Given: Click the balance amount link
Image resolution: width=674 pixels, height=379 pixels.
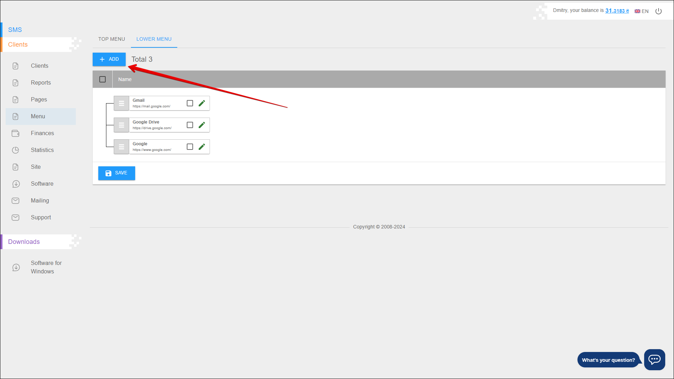Looking at the screenshot, I should (x=617, y=11).
